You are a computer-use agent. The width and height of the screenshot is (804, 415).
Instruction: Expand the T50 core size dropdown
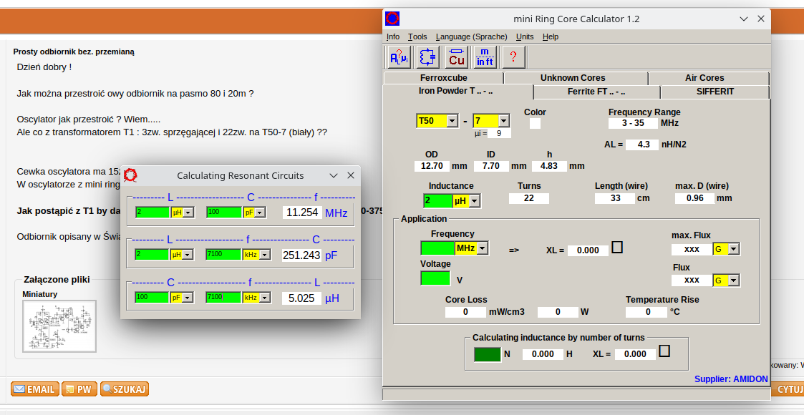[452, 121]
